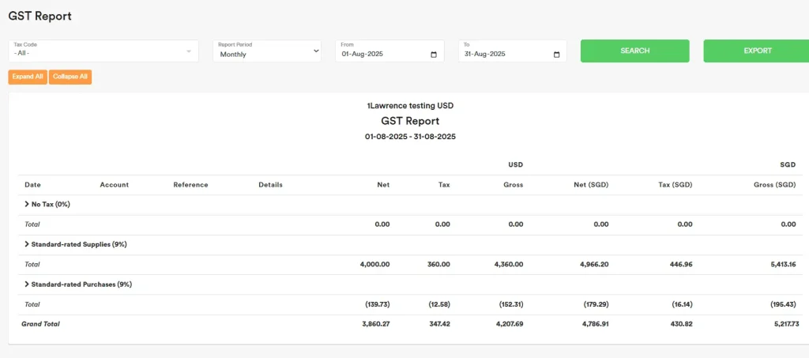809x358 pixels.
Task: Click the Reference column header
Action: click(190, 185)
